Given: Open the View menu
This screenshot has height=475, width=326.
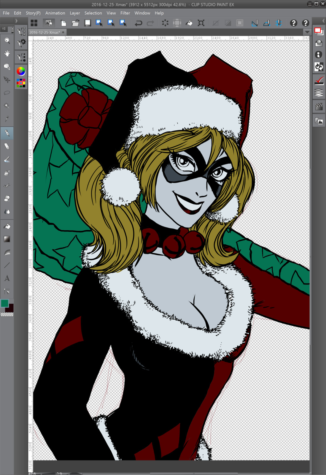Looking at the screenshot, I should pos(111,13).
